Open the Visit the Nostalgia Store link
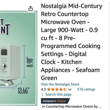The height and width of the screenshot is (110, 110). point(60,84)
